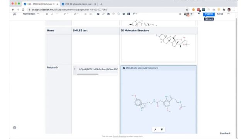The width and height of the screenshot is (247, 139).
Task: Insert a bullet list
Action: point(86,14)
